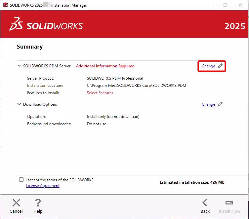
Task: Open Change link for SOLIDWORKS PDM Server
Action: point(208,66)
